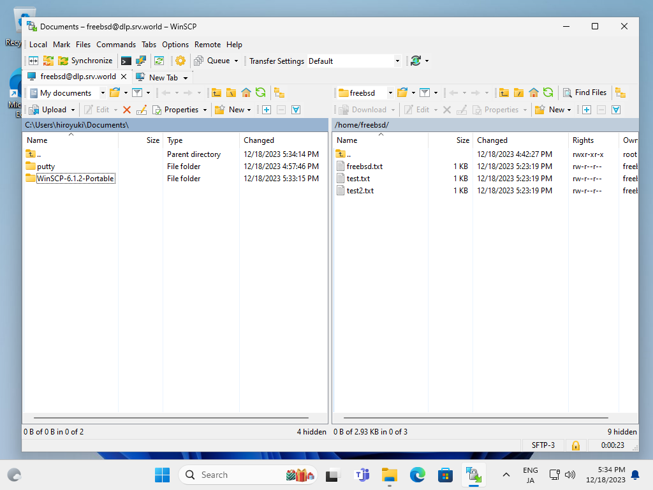Open the Local menu
This screenshot has width=653, height=490.
(38, 45)
